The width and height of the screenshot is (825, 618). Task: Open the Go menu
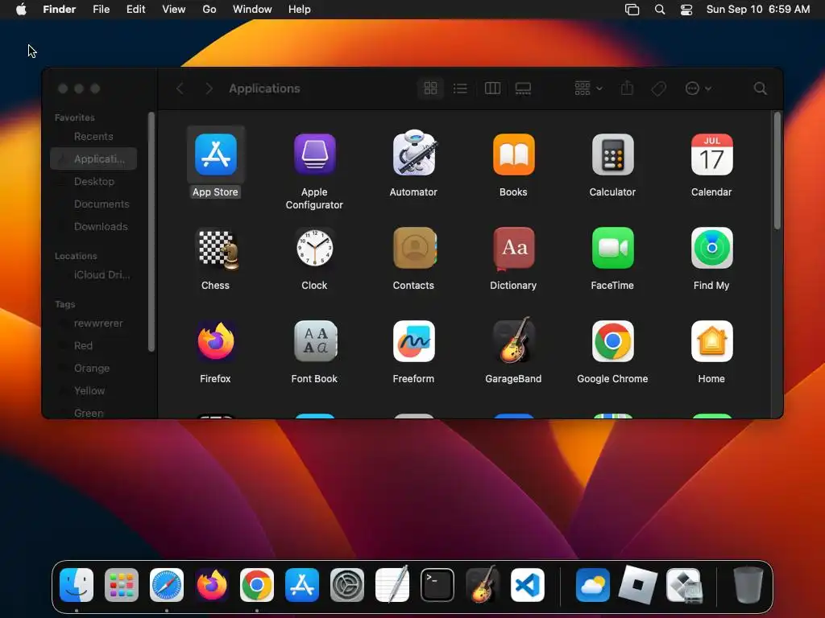pos(209,10)
